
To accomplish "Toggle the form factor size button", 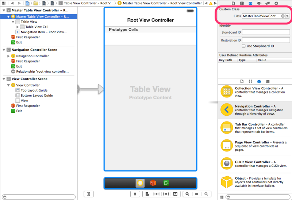I will coord(135,194).
